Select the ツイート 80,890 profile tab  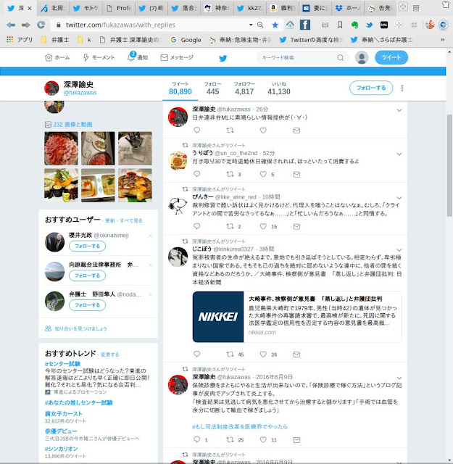tap(180, 88)
